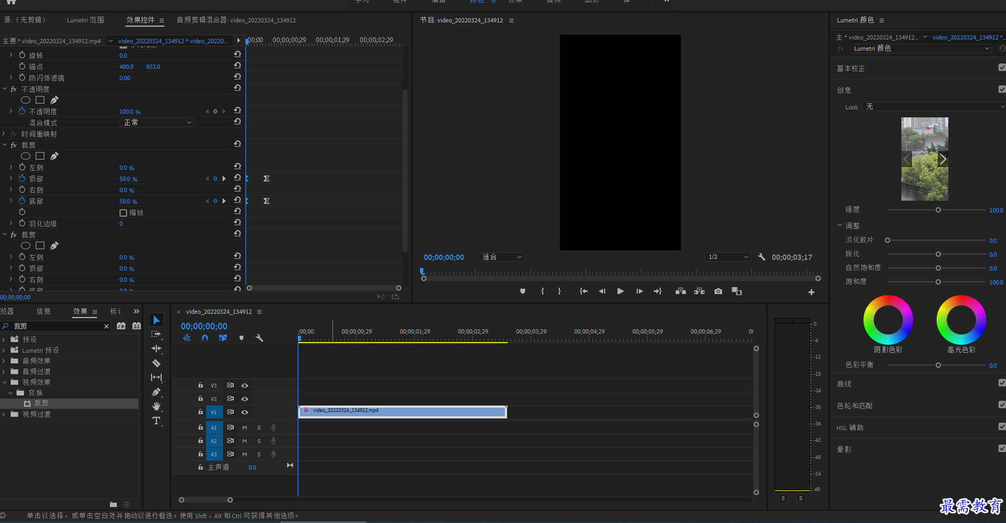Toggle V2 track visibility eye
Image resolution: width=1006 pixels, height=523 pixels.
click(244, 399)
